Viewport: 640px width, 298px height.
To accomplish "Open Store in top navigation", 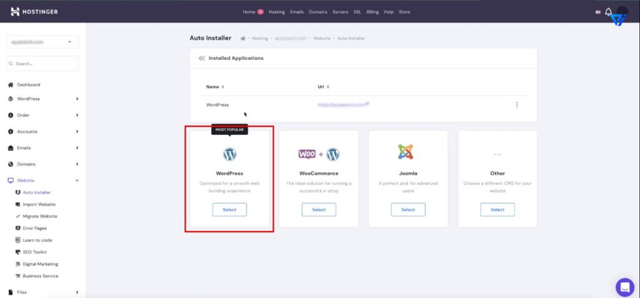I will [404, 12].
